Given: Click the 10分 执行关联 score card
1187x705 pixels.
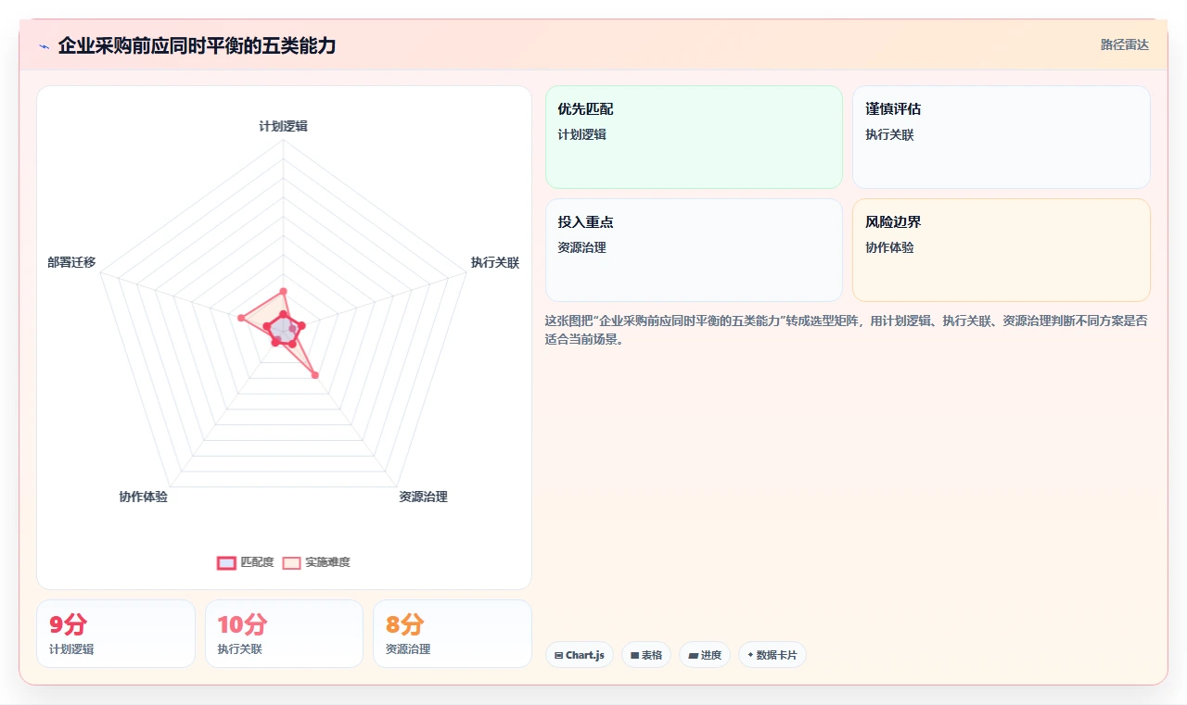Looking at the screenshot, I should point(284,634).
